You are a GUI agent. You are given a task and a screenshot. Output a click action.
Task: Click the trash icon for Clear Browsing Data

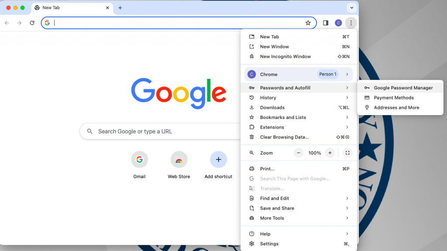(x=251, y=137)
